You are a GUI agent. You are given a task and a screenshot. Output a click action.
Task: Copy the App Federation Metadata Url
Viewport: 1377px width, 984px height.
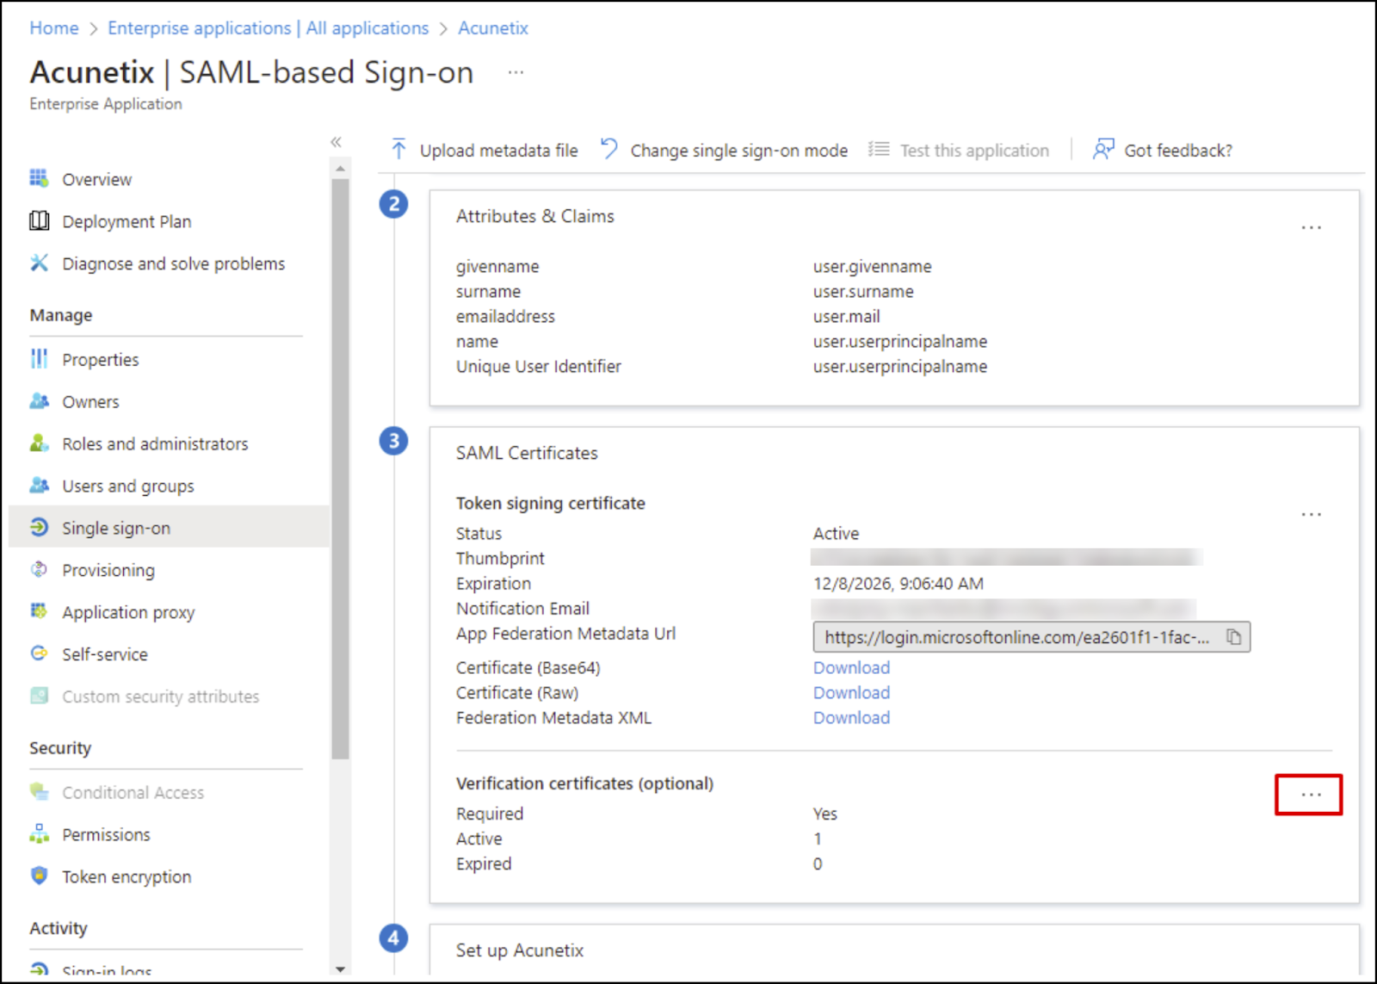pyautogui.click(x=1233, y=637)
